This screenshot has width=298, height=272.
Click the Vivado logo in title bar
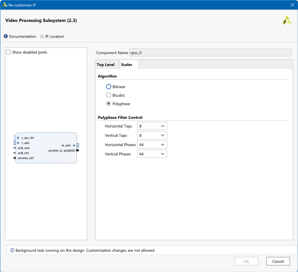point(5,5)
